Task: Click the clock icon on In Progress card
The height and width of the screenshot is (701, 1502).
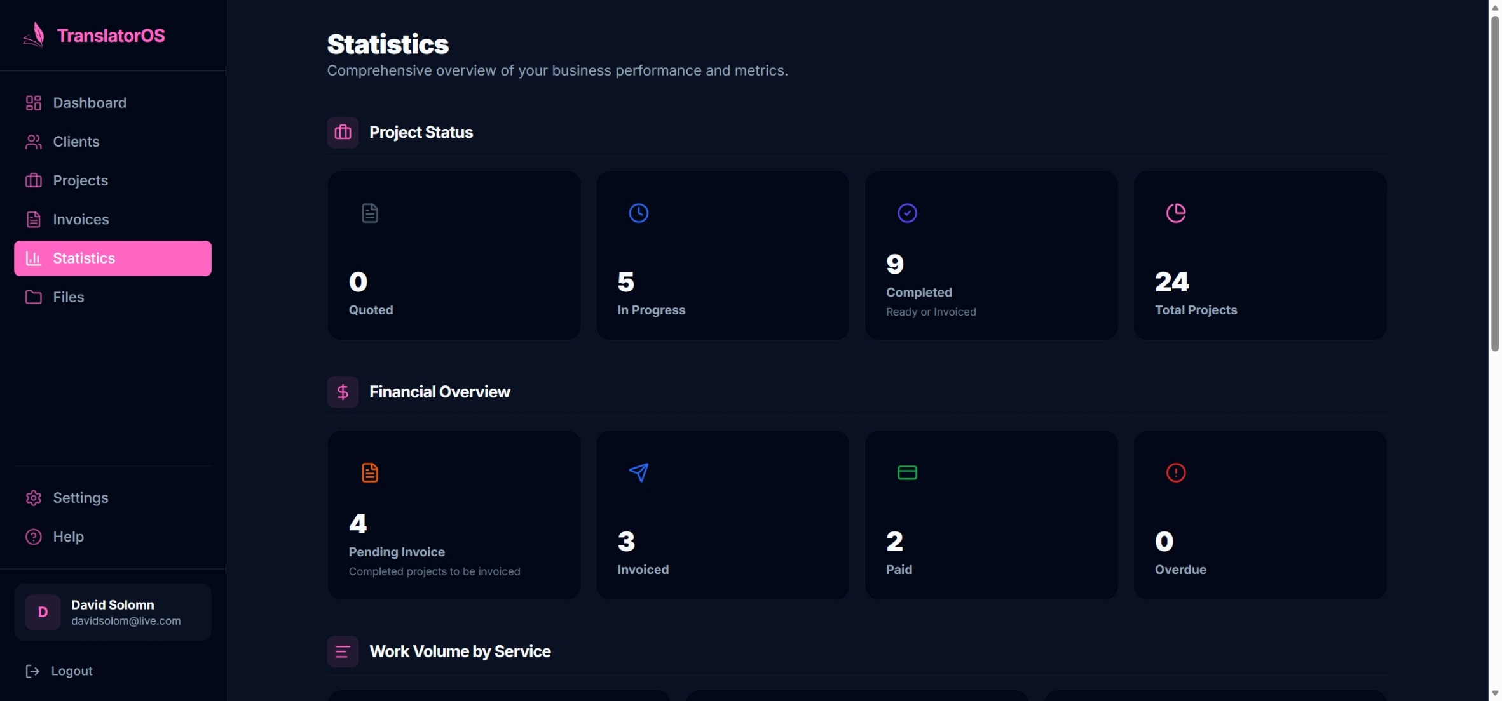Action: (x=639, y=213)
